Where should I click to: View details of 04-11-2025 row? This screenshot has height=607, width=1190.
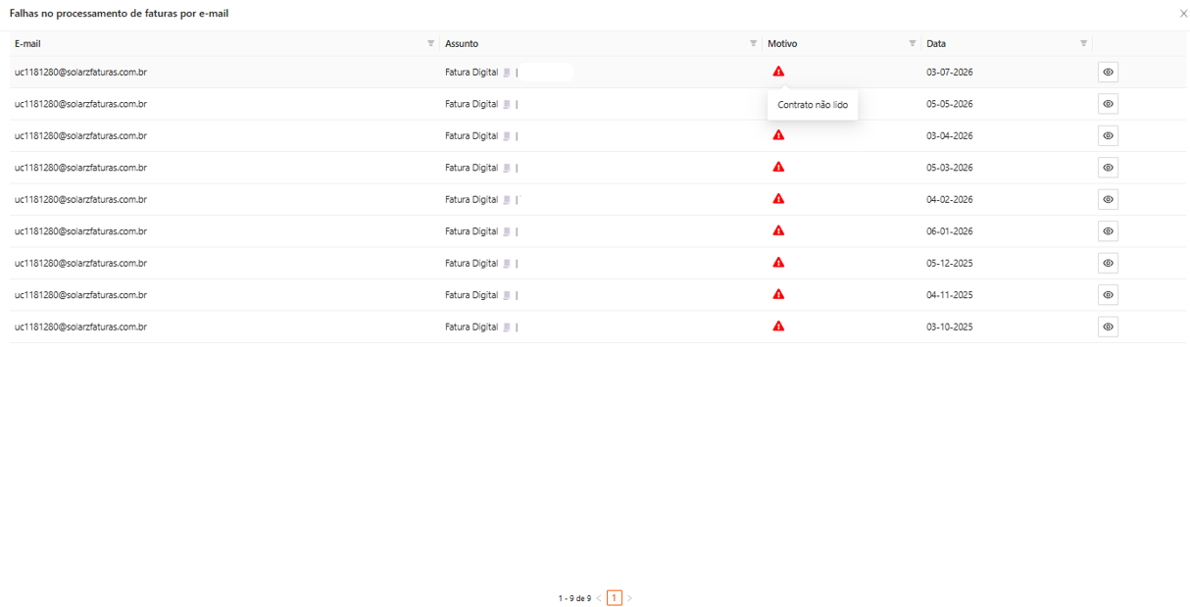[x=1108, y=295]
